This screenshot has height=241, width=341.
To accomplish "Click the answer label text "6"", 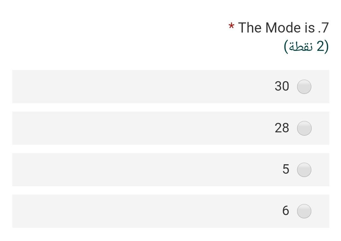I will click(286, 211).
